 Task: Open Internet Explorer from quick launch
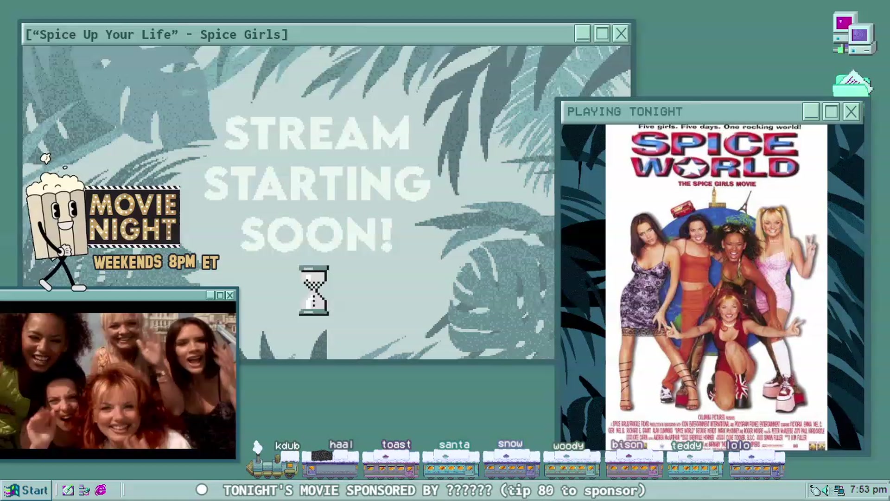pos(101,490)
